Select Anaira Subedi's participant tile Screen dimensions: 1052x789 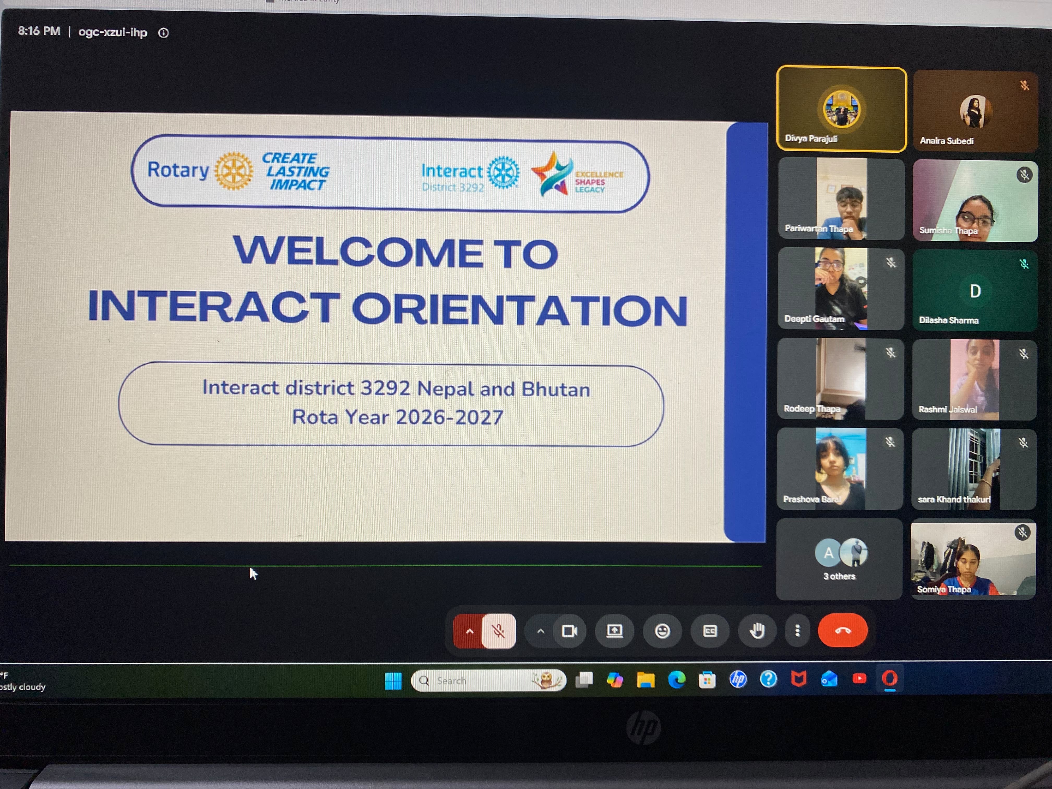tap(975, 111)
